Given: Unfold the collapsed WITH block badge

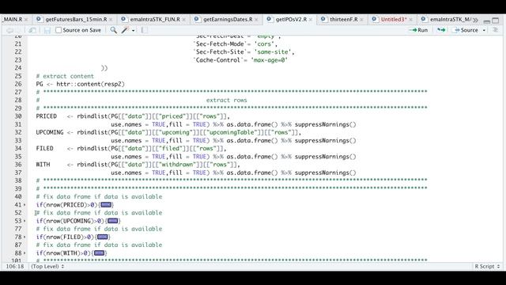Looking at the screenshot, I should (99, 253).
